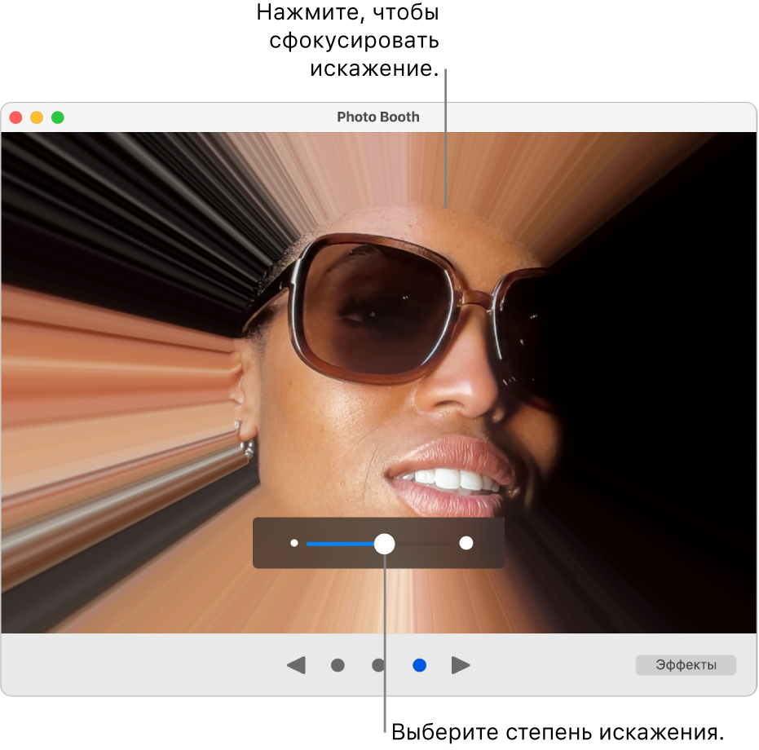Select the blue third effects page dot
The image size is (759, 750).
tap(419, 666)
